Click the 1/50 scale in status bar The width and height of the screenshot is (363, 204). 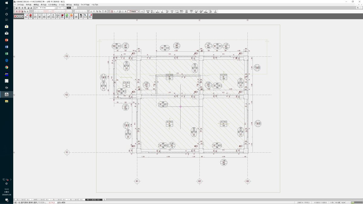click(x=332, y=202)
